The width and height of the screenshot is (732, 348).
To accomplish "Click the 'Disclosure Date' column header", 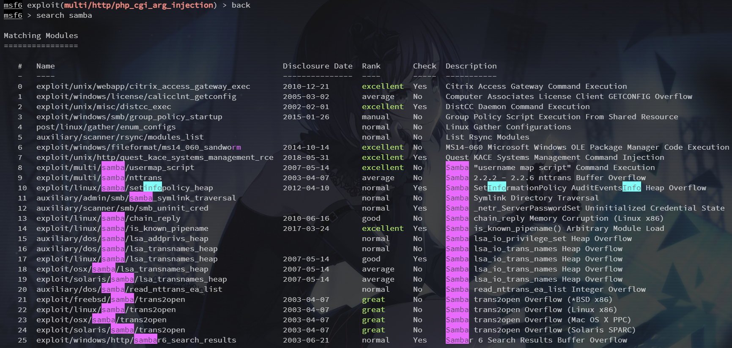I will (318, 66).
